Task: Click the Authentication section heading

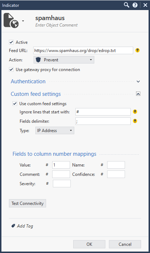Action: [28, 81]
